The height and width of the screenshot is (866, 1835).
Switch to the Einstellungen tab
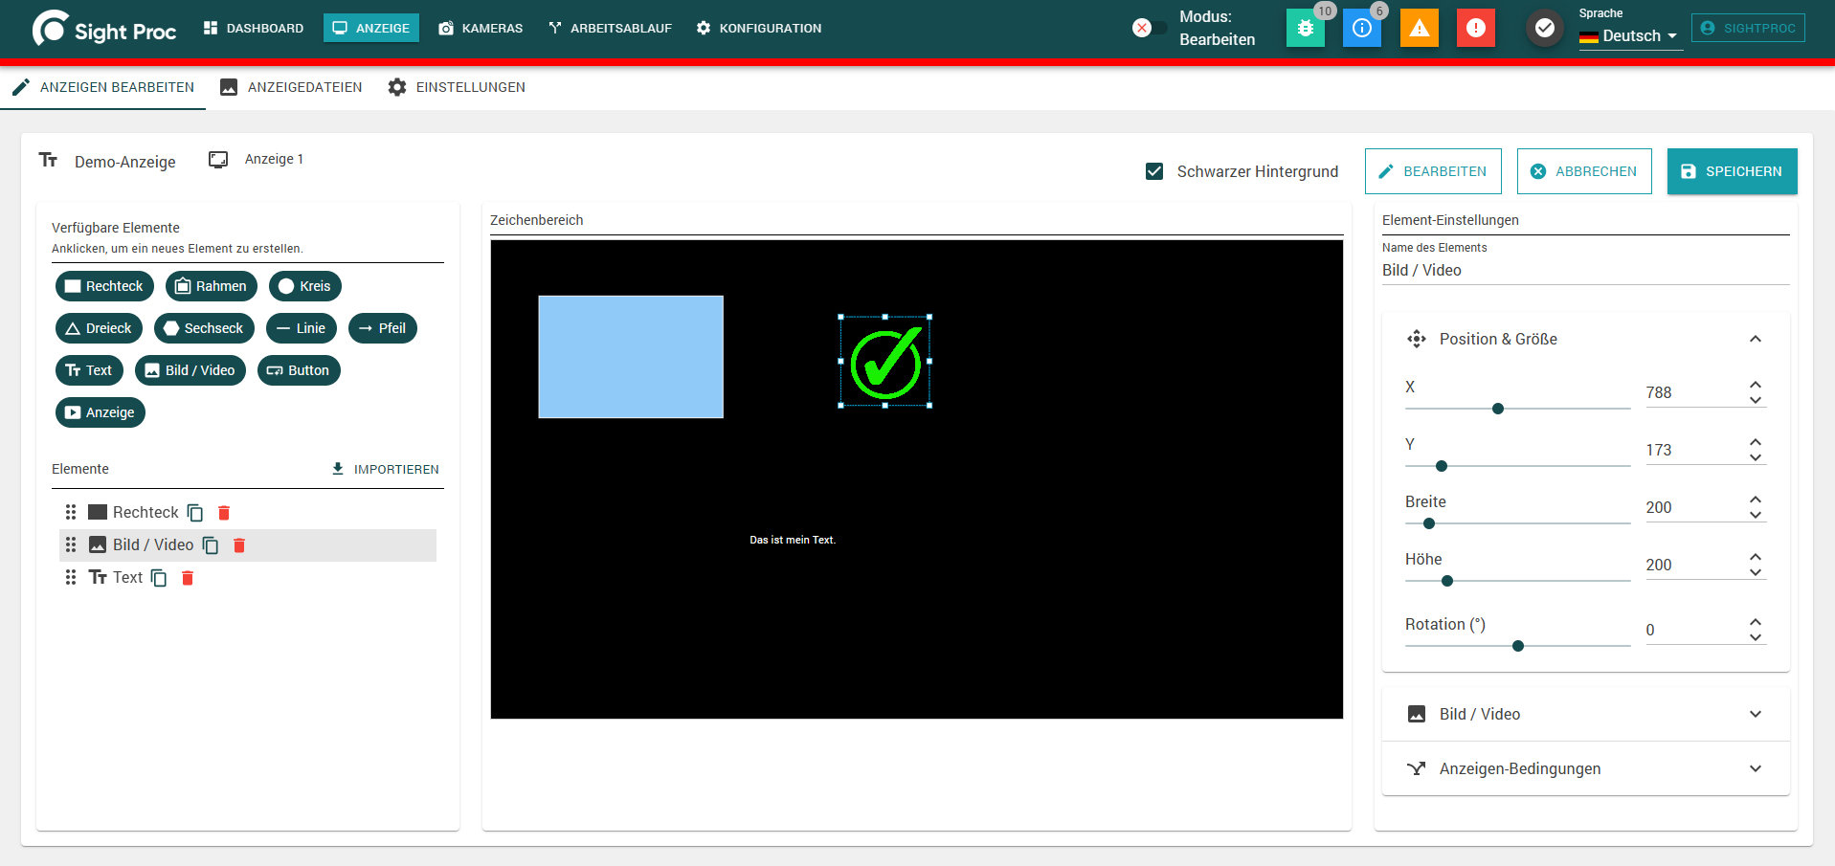coord(457,87)
